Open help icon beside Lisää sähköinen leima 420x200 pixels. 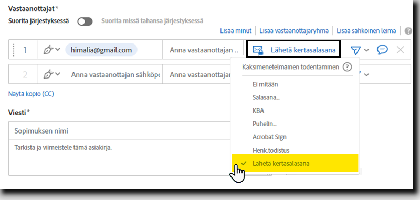(x=408, y=31)
